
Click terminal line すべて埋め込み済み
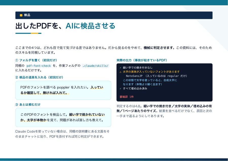tap(135, 88)
